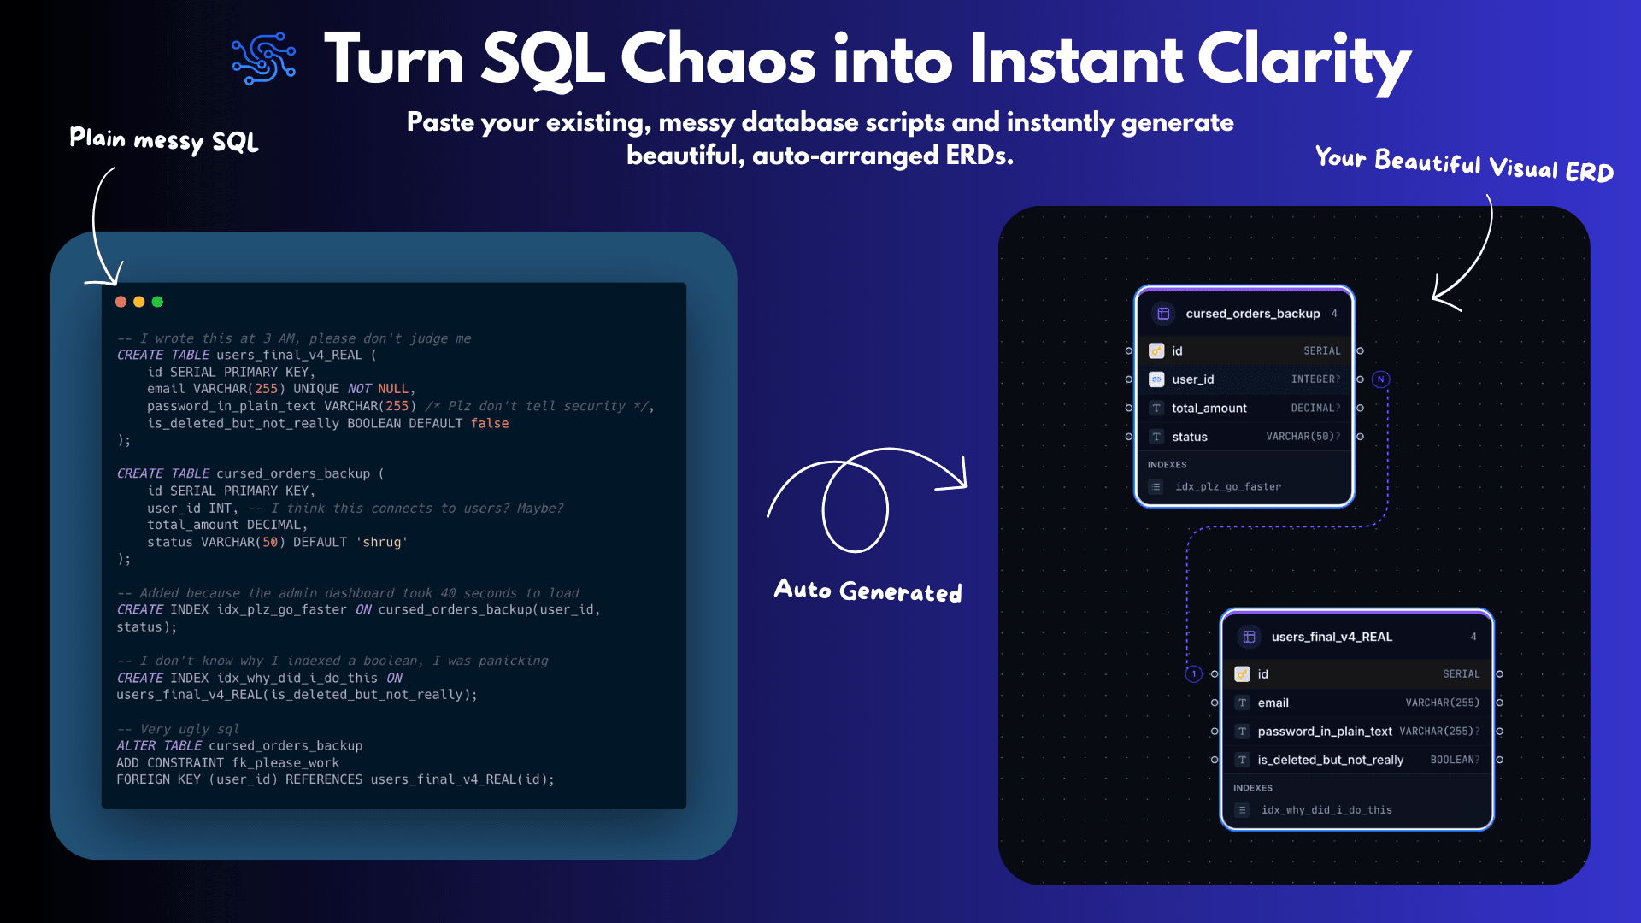Click the app logo beside the headline
The width and height of the screenshot is (1641, 923).
264,58
